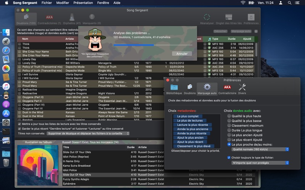Open the Trash in the dock

6,163
